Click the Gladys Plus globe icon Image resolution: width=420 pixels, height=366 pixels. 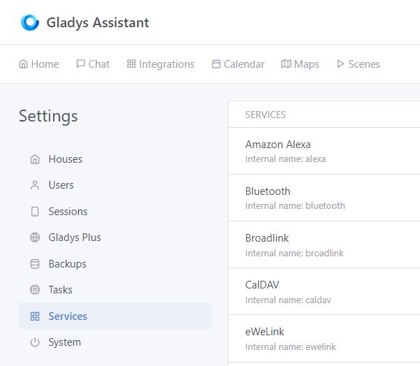click(35, 237)
